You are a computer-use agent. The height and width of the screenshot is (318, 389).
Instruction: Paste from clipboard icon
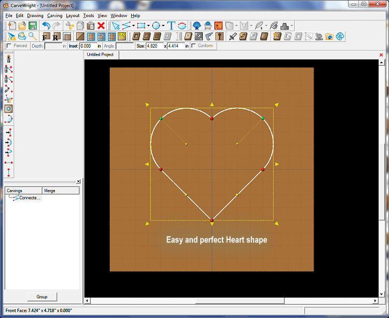91,25
